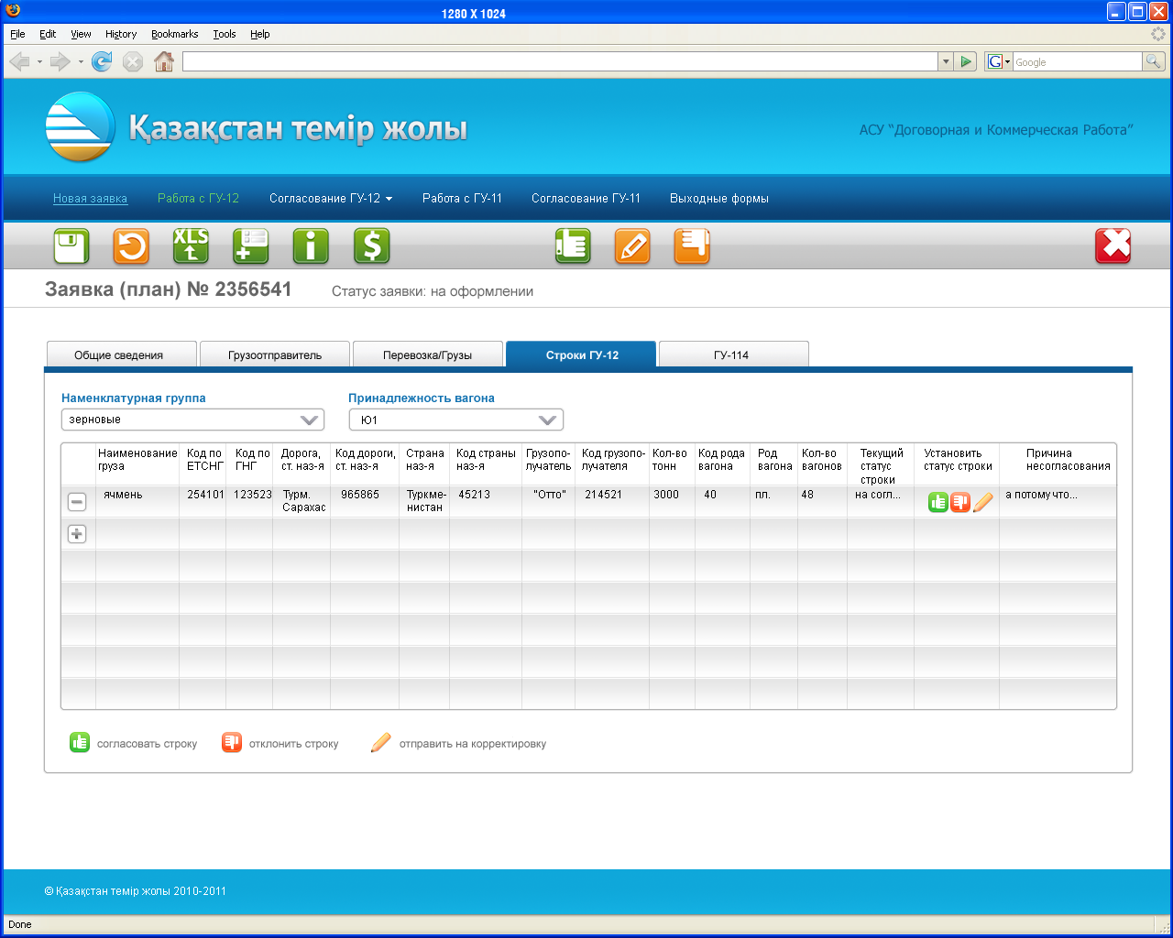Click the green floppy disk save icon
Viewport: 1173px width, 938px height.
(x=71, y=246)
